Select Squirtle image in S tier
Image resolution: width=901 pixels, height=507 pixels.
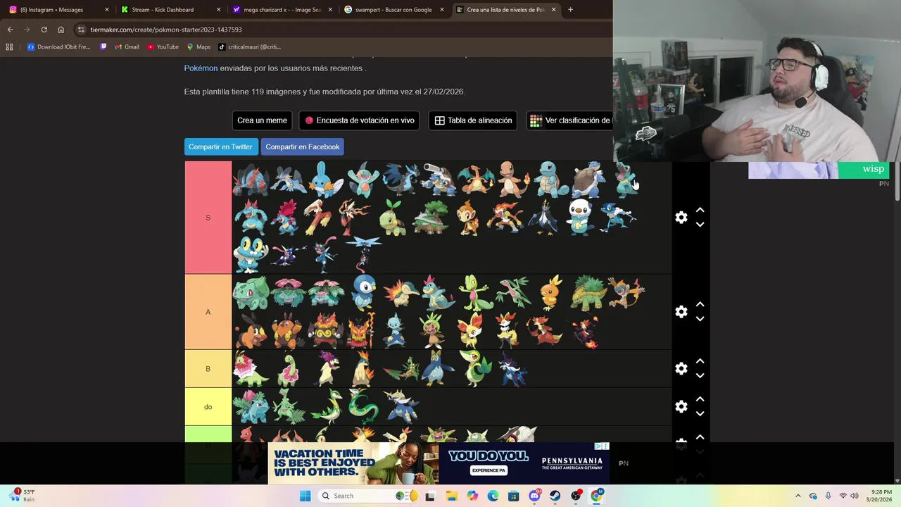[551, 180]
